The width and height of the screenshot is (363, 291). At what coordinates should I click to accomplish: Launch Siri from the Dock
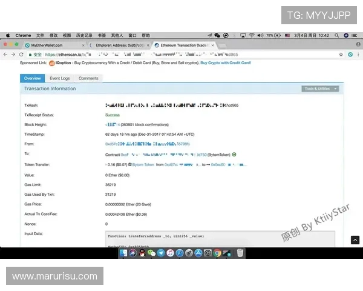132,253
